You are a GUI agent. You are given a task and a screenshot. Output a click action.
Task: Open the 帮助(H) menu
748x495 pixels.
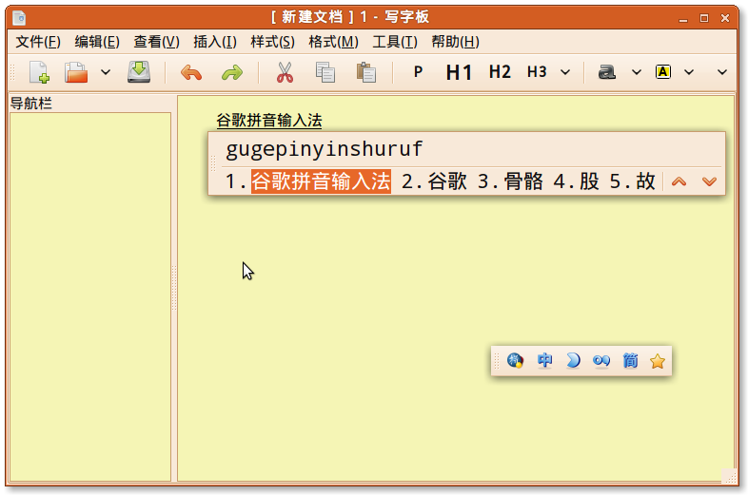click(x=456, y=42)
